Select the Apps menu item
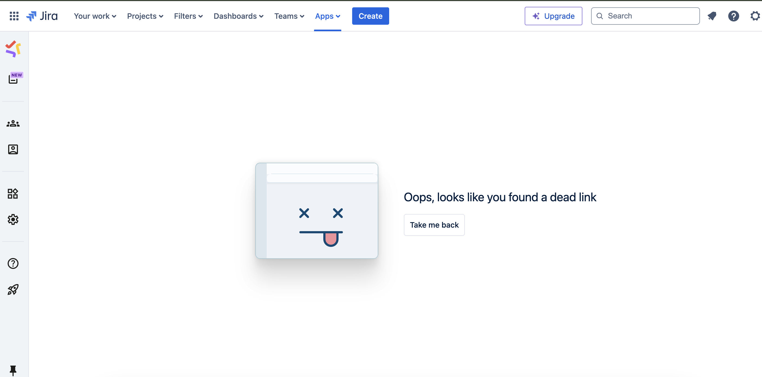This screenshot has height=377, width=762. [x=327, y=16]
